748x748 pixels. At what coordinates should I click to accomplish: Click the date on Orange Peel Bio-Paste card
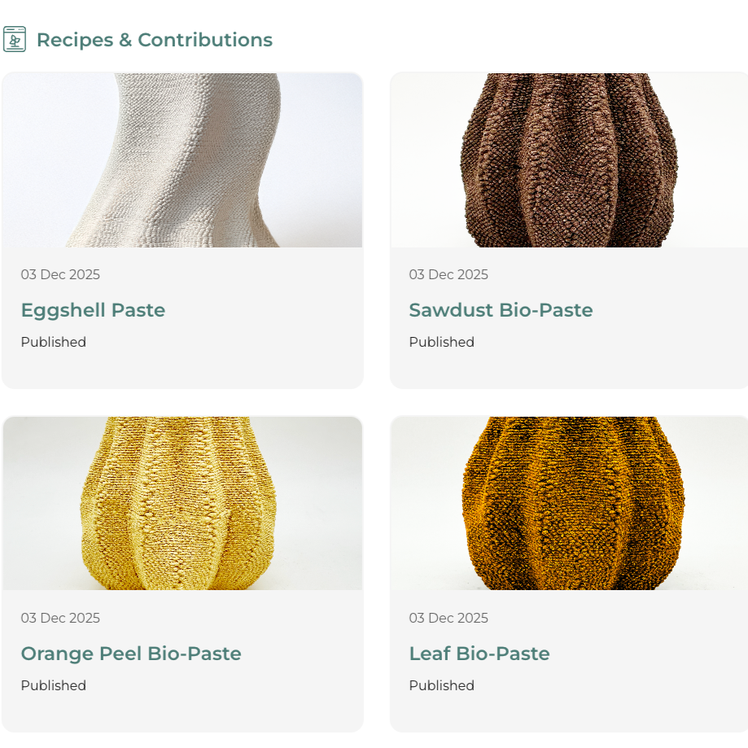(60, 619)
